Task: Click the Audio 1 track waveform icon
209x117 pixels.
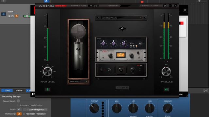Action: click(4, 14)
